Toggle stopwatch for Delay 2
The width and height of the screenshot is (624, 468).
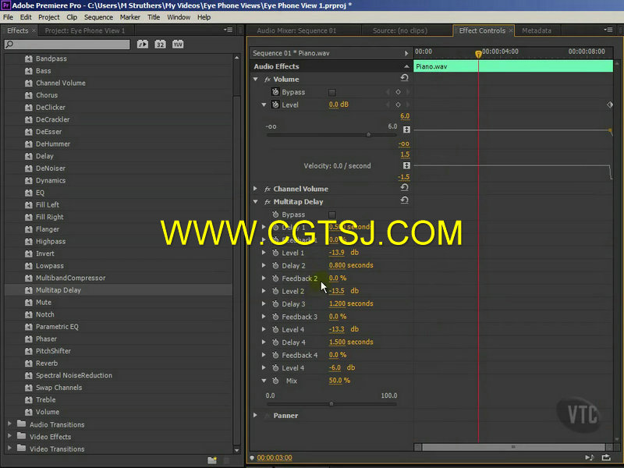275,265
